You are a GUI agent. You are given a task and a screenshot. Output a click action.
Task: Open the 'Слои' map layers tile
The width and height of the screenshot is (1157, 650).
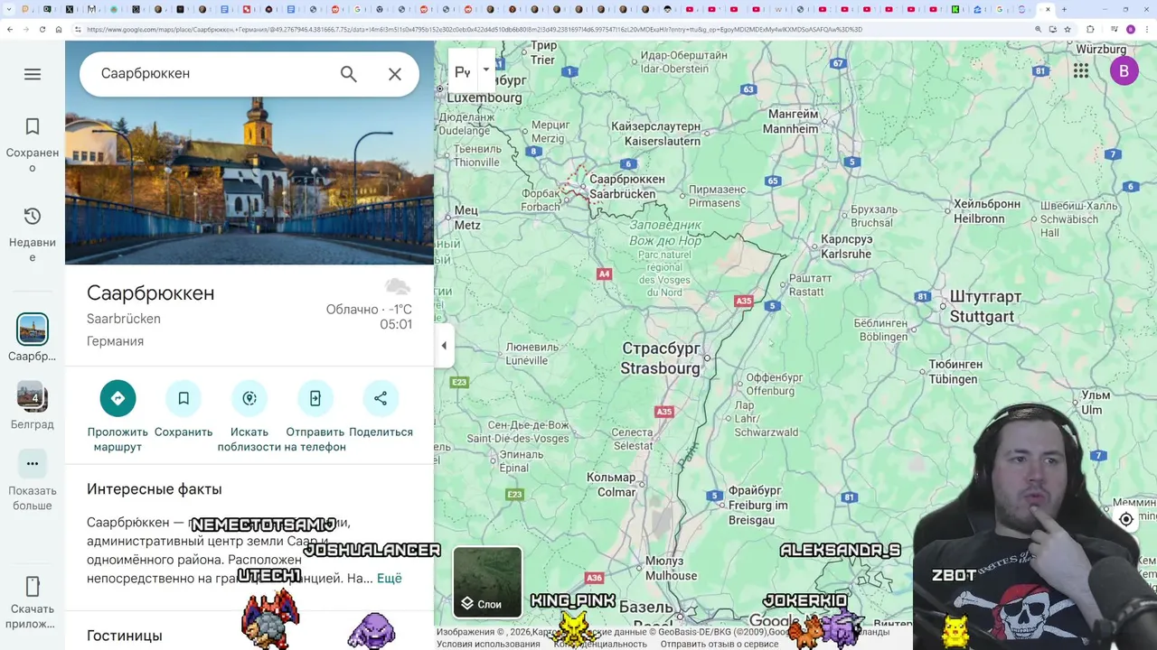[x=487, y=581]
